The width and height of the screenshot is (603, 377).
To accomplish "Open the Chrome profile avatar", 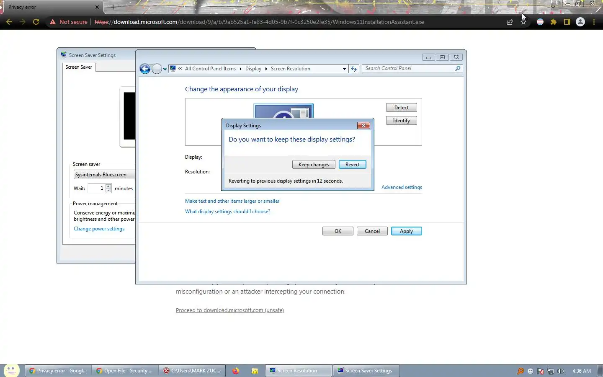I will pos(580,22).
